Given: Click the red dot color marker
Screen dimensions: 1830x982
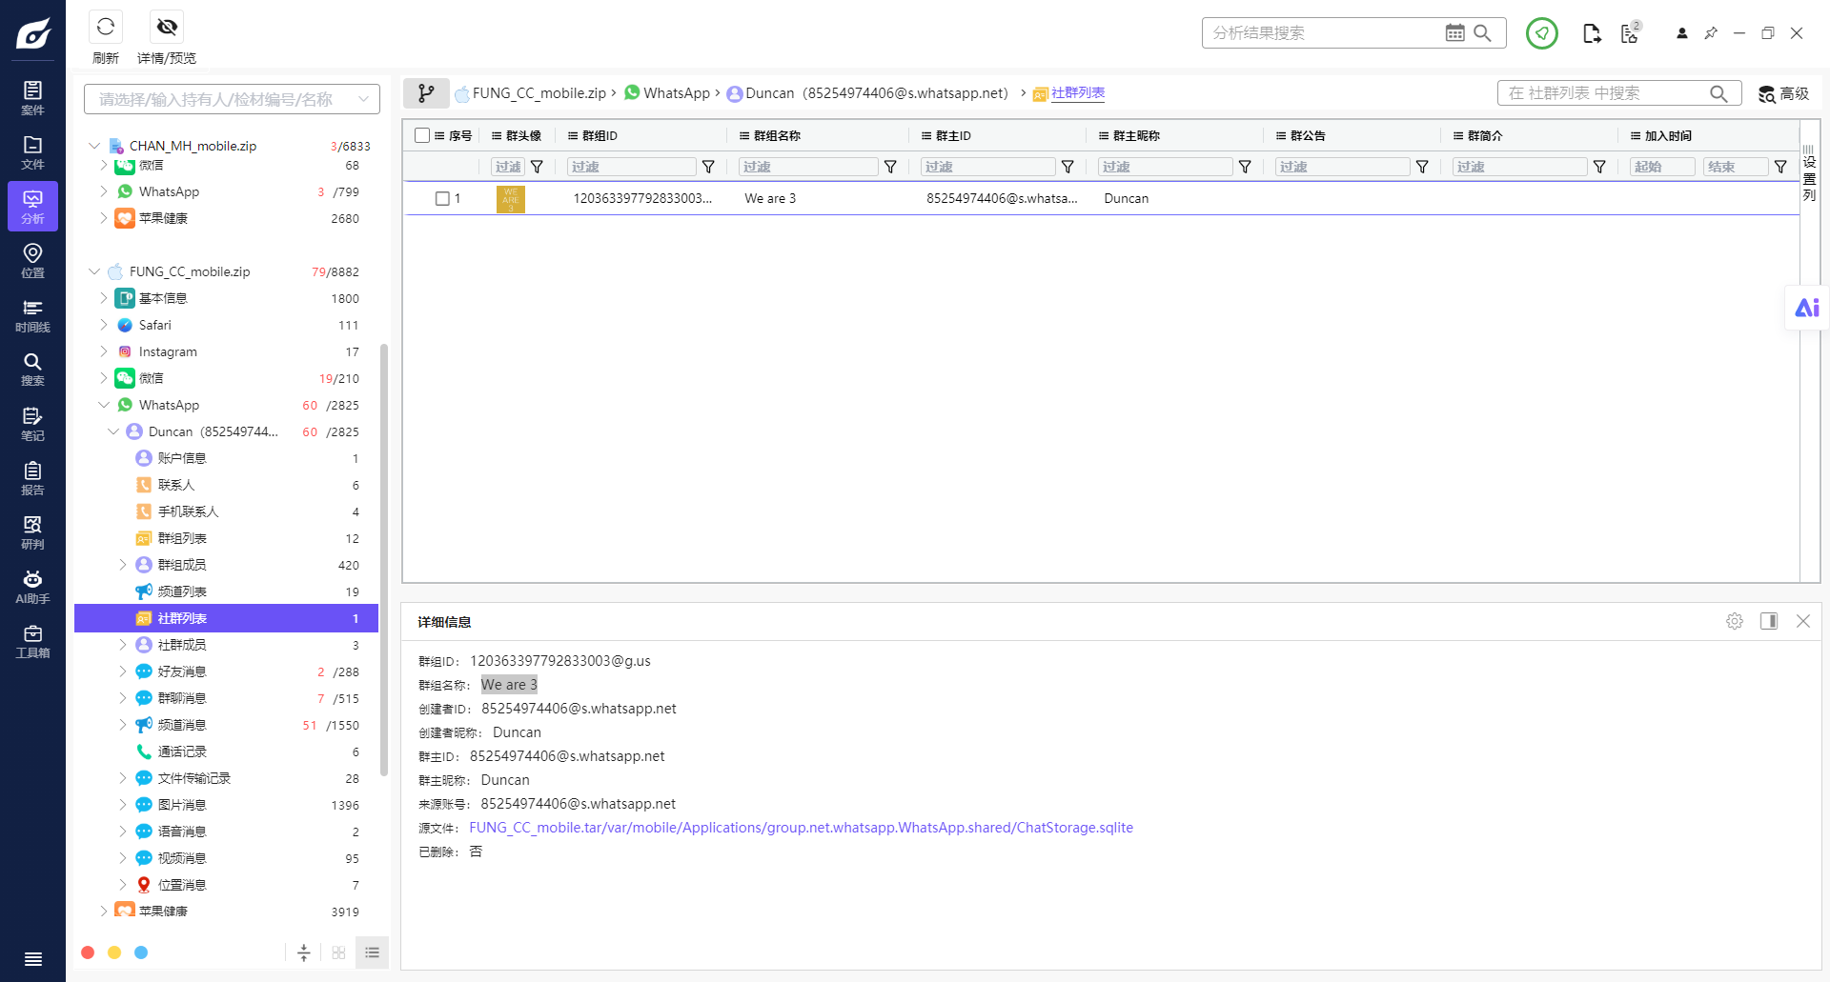Looking at the screenshot, I should tap(88, 952).
